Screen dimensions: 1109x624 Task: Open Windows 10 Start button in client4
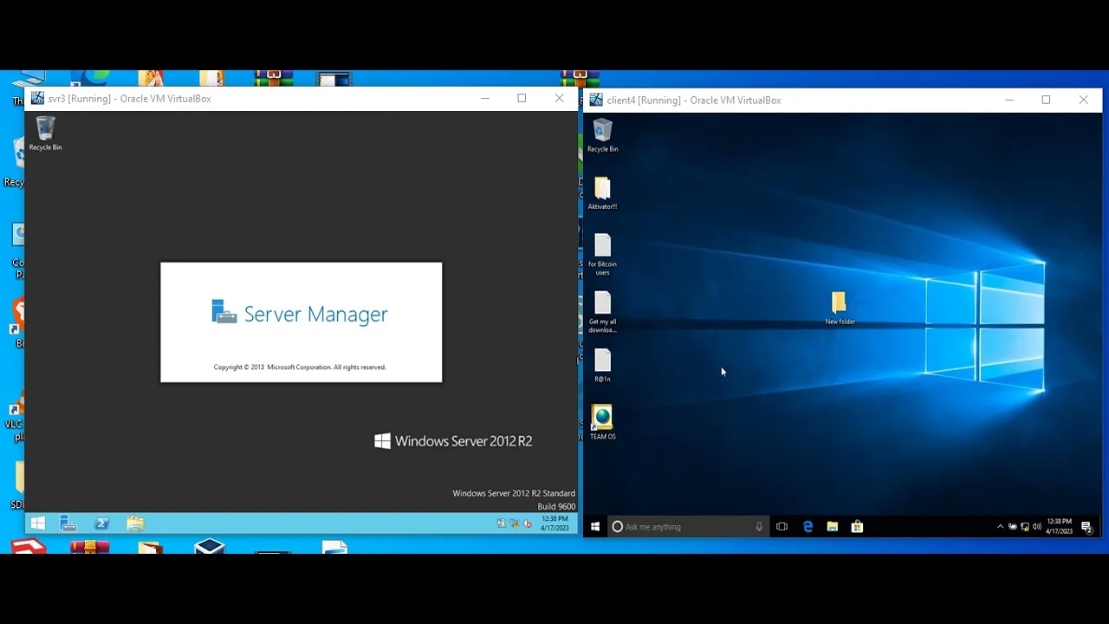(595, 526)
